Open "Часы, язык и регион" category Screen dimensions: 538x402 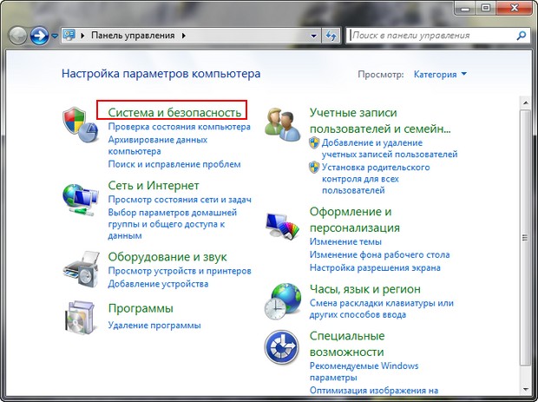click(365, 289)
